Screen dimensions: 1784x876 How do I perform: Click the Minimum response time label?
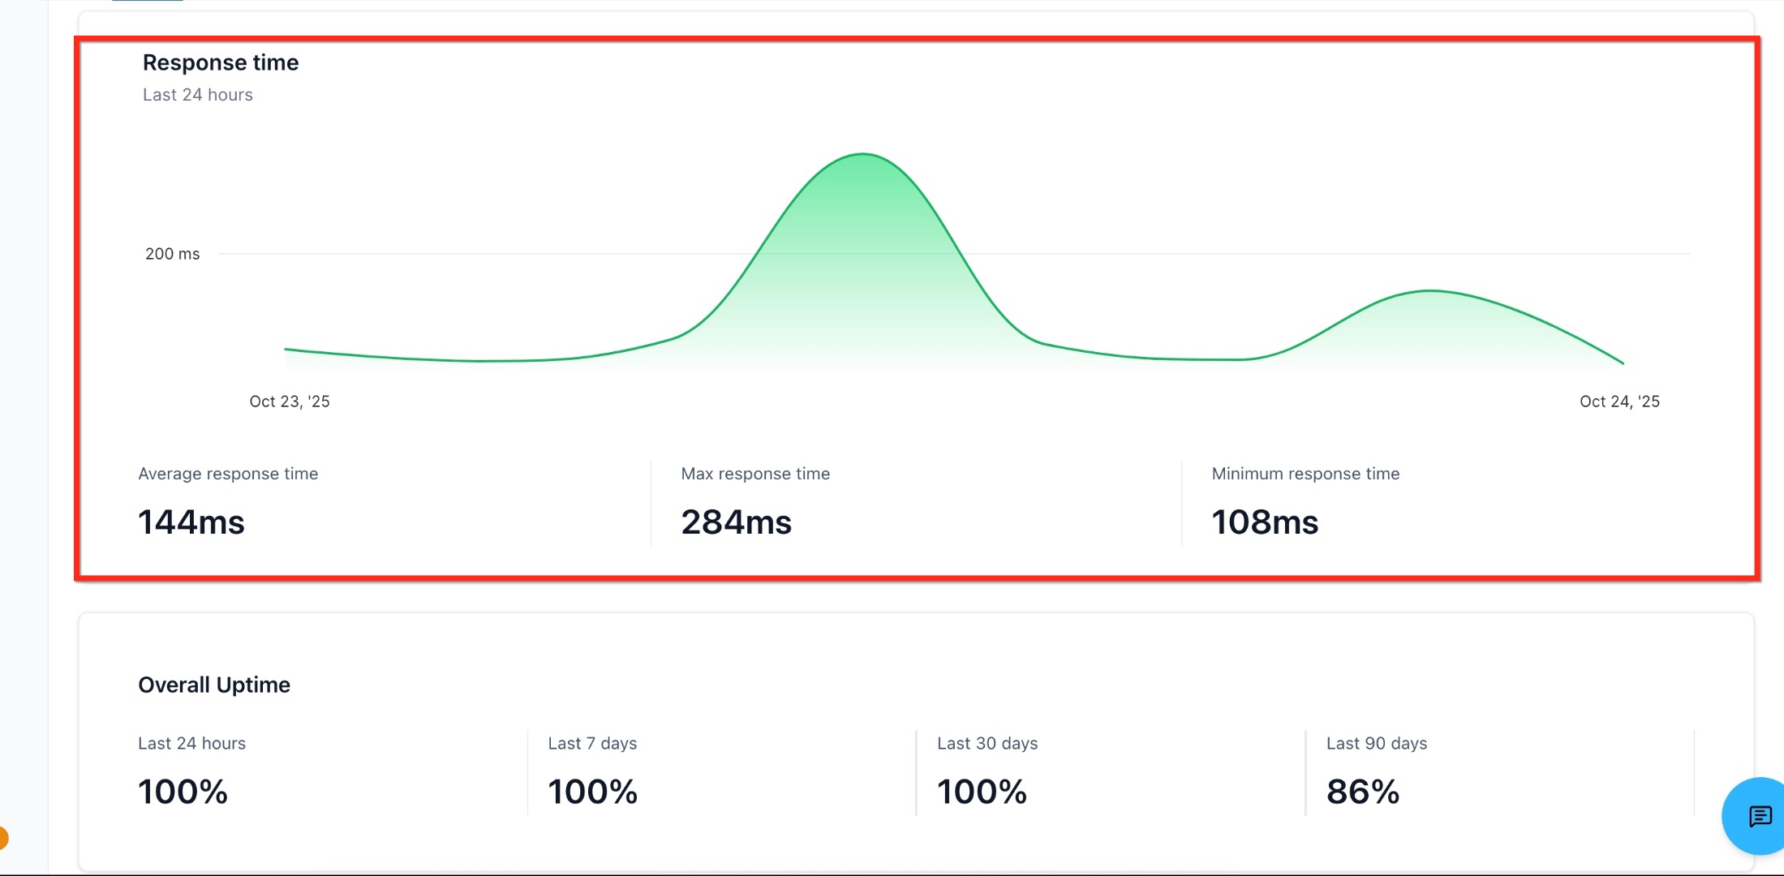[x=1305, y=474]
